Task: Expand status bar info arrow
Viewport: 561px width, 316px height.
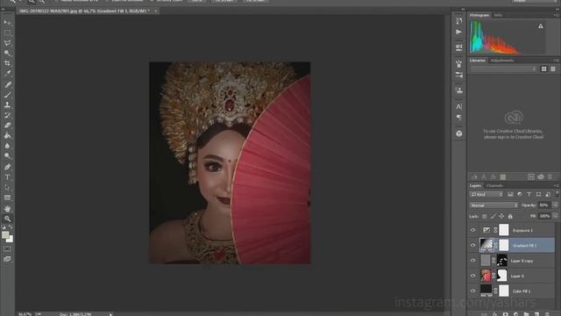Action: [x=110, y=314]
